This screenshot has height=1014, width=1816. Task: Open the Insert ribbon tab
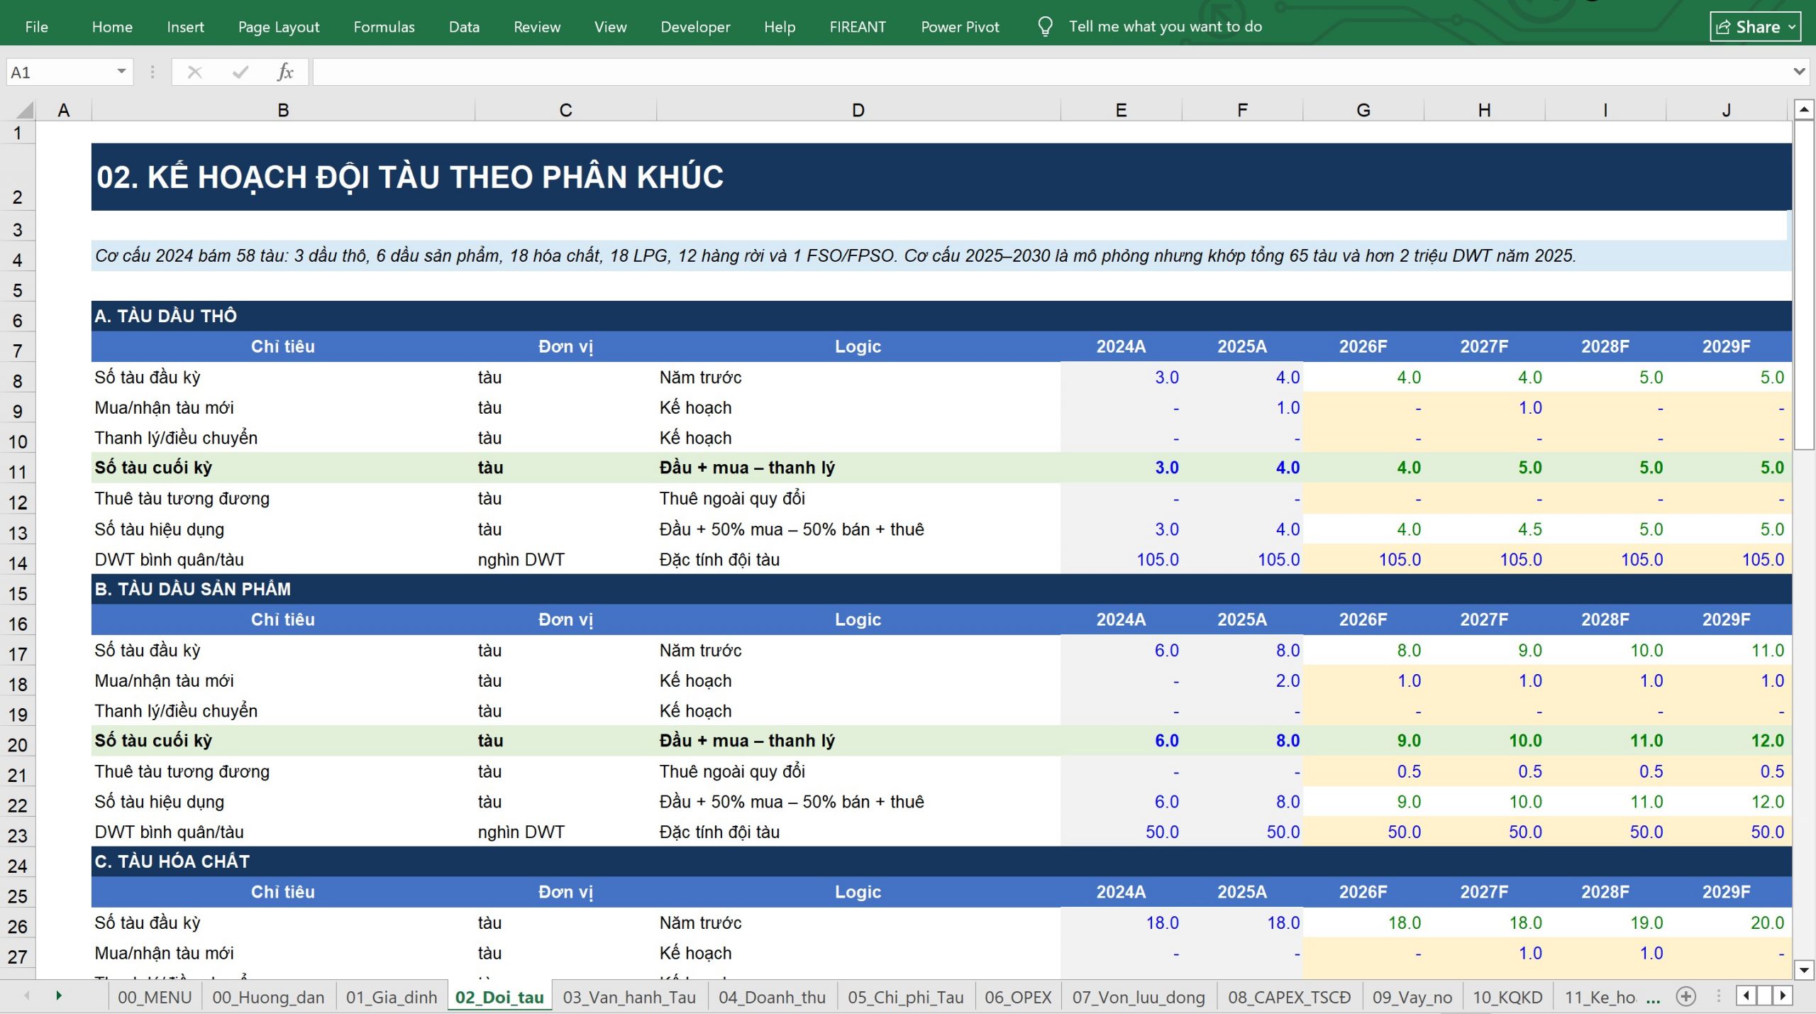(185, 27)
